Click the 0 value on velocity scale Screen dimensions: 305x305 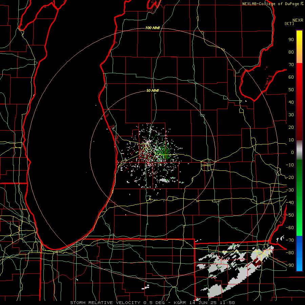tap(292, 152)
